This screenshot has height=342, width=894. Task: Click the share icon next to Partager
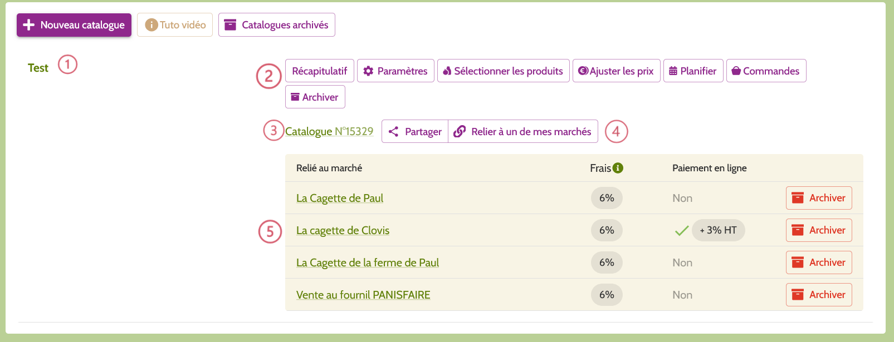(394, 131)
